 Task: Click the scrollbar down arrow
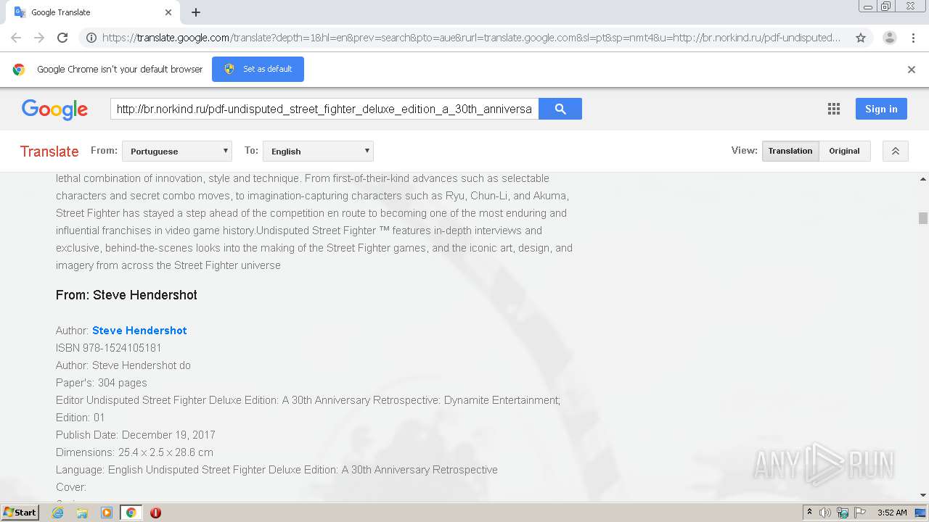923,495
